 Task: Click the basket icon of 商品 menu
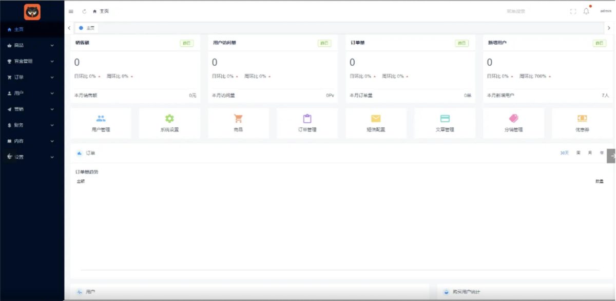point(9,45)
